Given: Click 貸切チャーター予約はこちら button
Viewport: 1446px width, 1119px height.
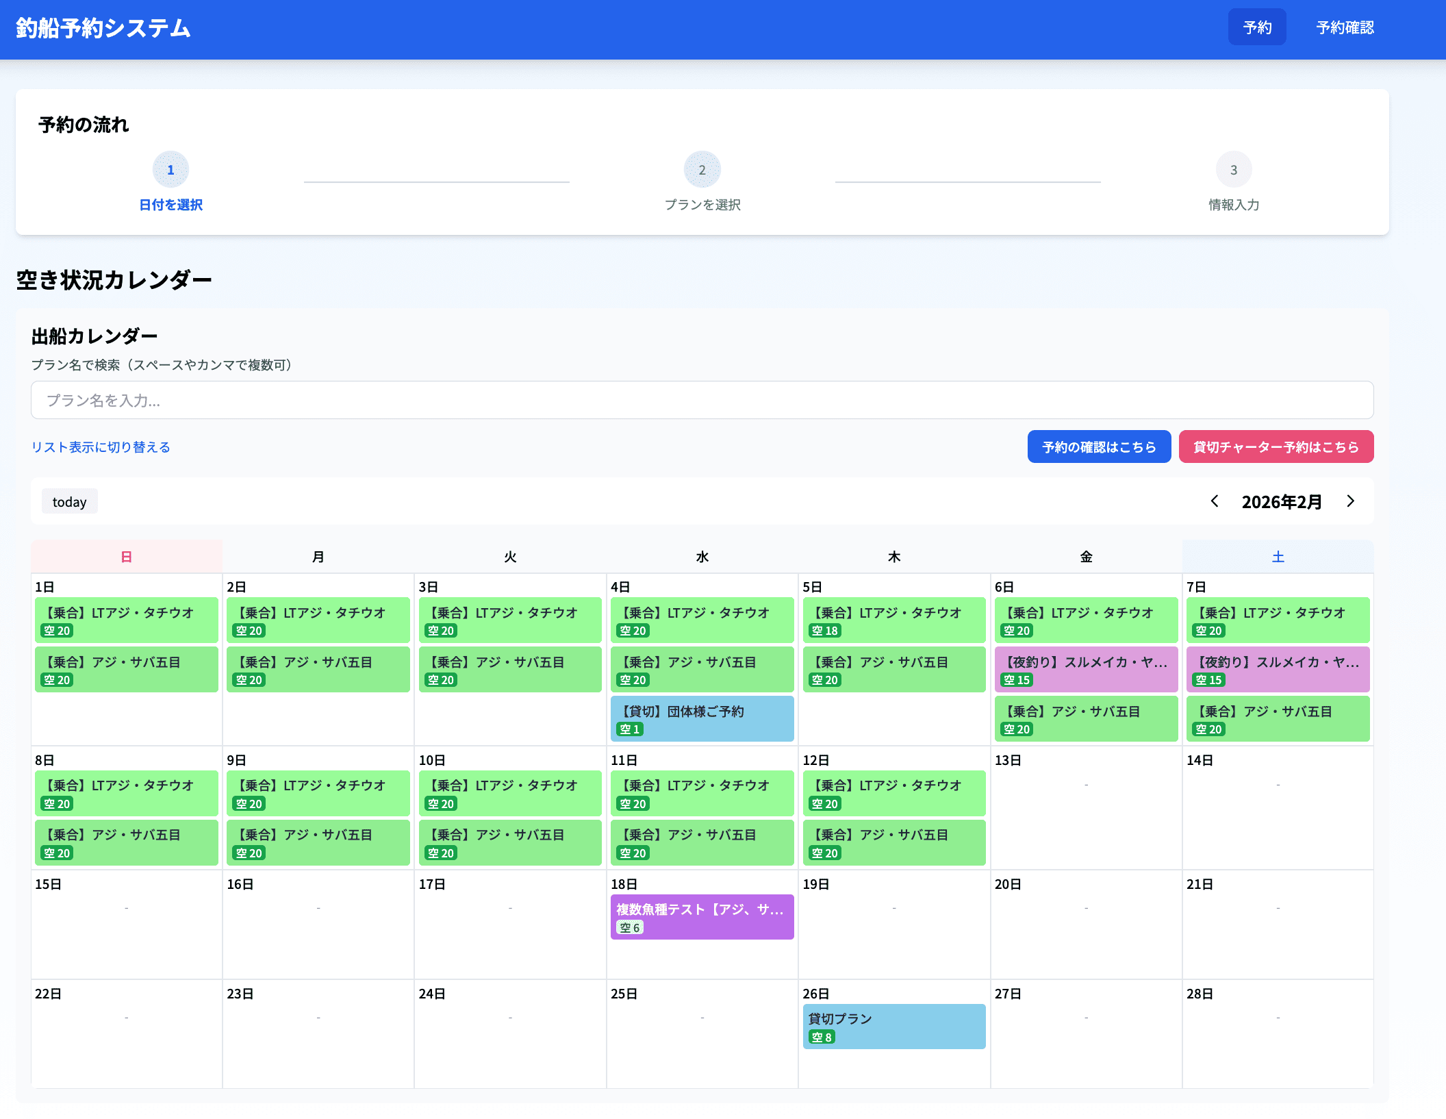Looking at the screenshot, I should pos(1276,447).
